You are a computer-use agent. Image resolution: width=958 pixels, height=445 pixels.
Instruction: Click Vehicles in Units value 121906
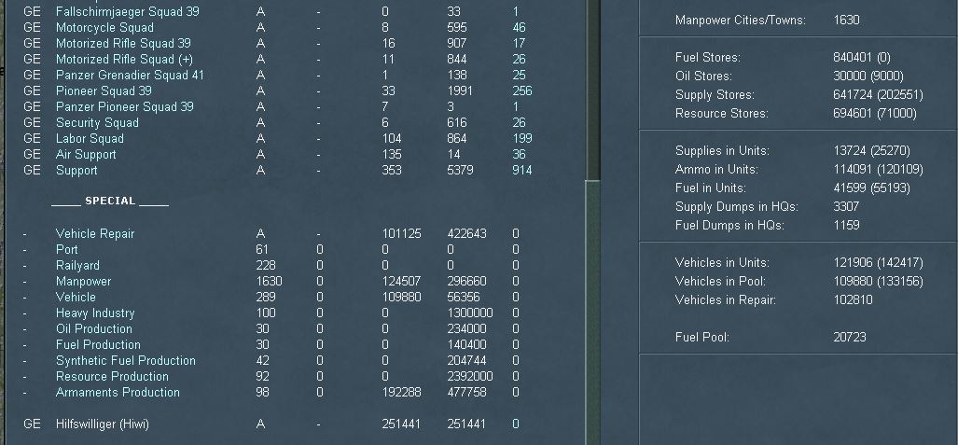pyautogui.click(x=853, y=263)
